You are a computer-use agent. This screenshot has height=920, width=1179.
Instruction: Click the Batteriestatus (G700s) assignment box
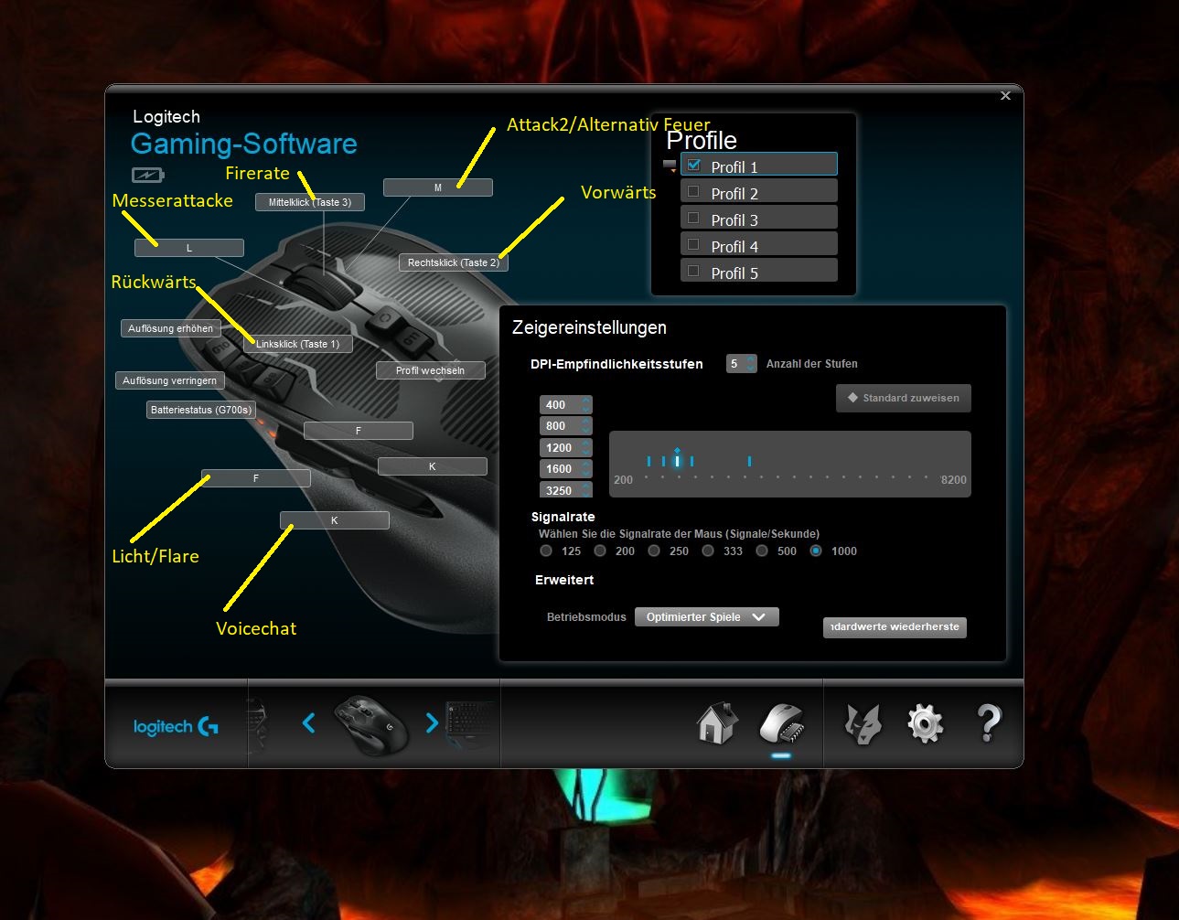tap(201, 410)
